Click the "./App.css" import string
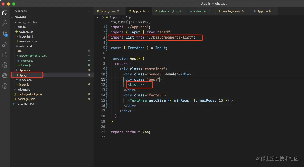304x167 pixels. pos(137,27)
